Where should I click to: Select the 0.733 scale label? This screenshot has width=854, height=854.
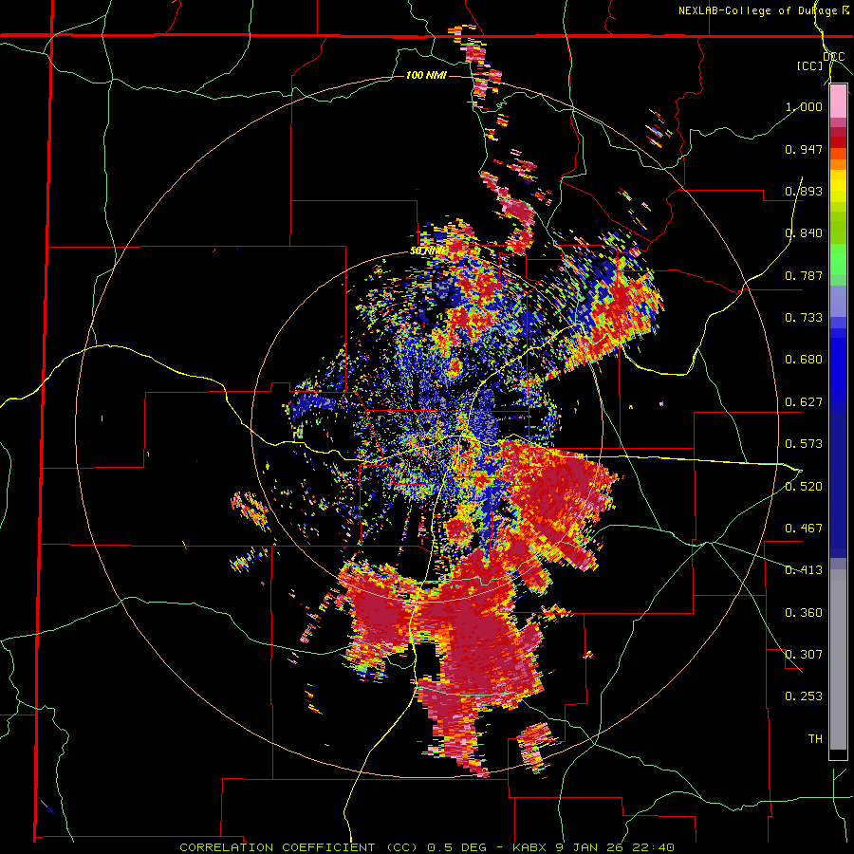coord(804,318)
